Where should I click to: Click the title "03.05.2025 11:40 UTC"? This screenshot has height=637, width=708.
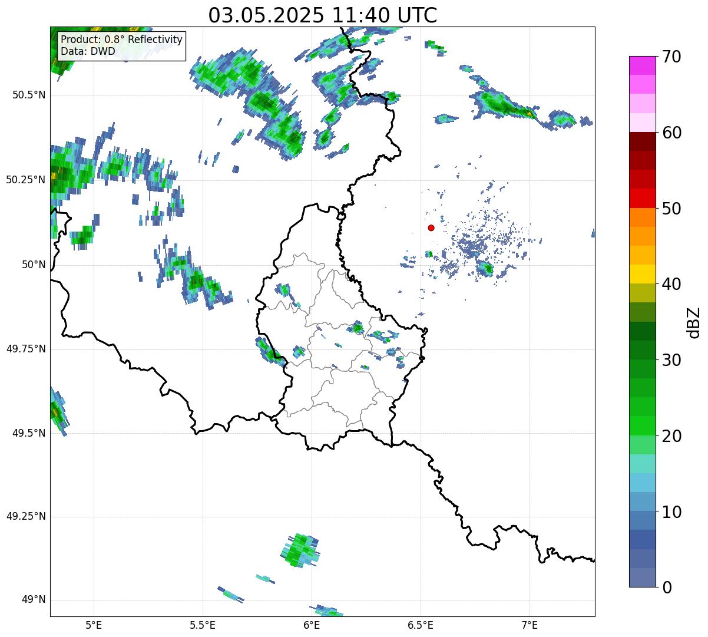(323, 15)
